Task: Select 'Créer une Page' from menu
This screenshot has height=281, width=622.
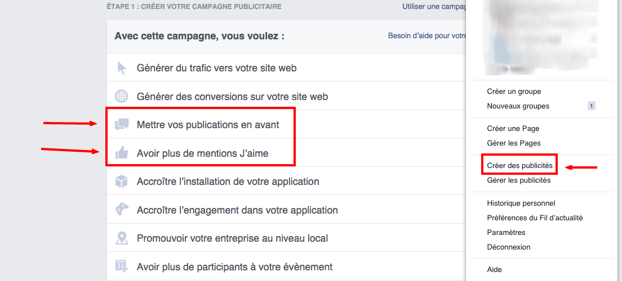Action: (513, 129)
